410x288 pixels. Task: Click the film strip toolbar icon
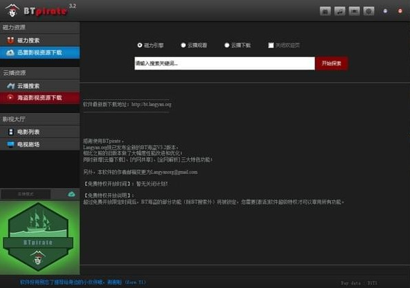point(354,11)
